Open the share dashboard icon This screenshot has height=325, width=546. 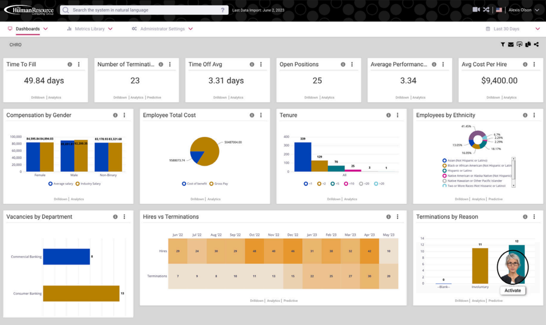tap(536, 44)
